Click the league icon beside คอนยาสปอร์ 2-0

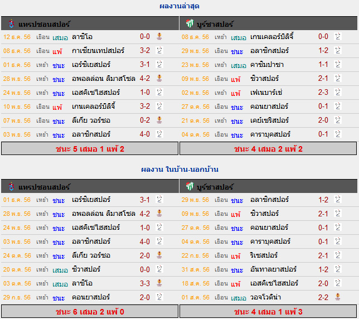(159, 297)
